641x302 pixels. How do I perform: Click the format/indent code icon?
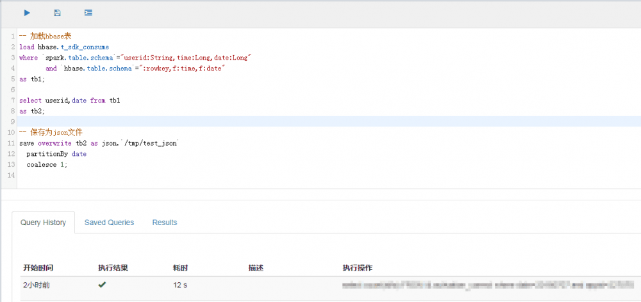click(88, 12)
